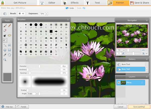Open the Brush size picker dropdown
This screenshot has height=109, width=151.
tap(21, 14)
